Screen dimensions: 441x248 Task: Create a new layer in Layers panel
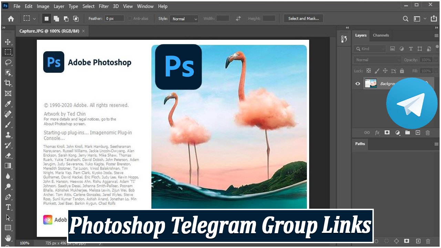coord(418,132)
